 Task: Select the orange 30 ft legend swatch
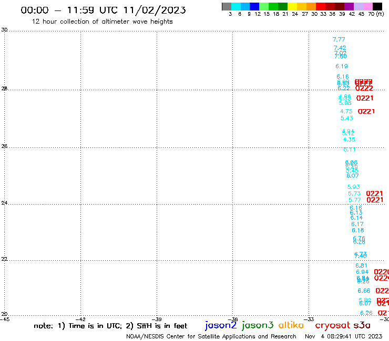point(311,6)
